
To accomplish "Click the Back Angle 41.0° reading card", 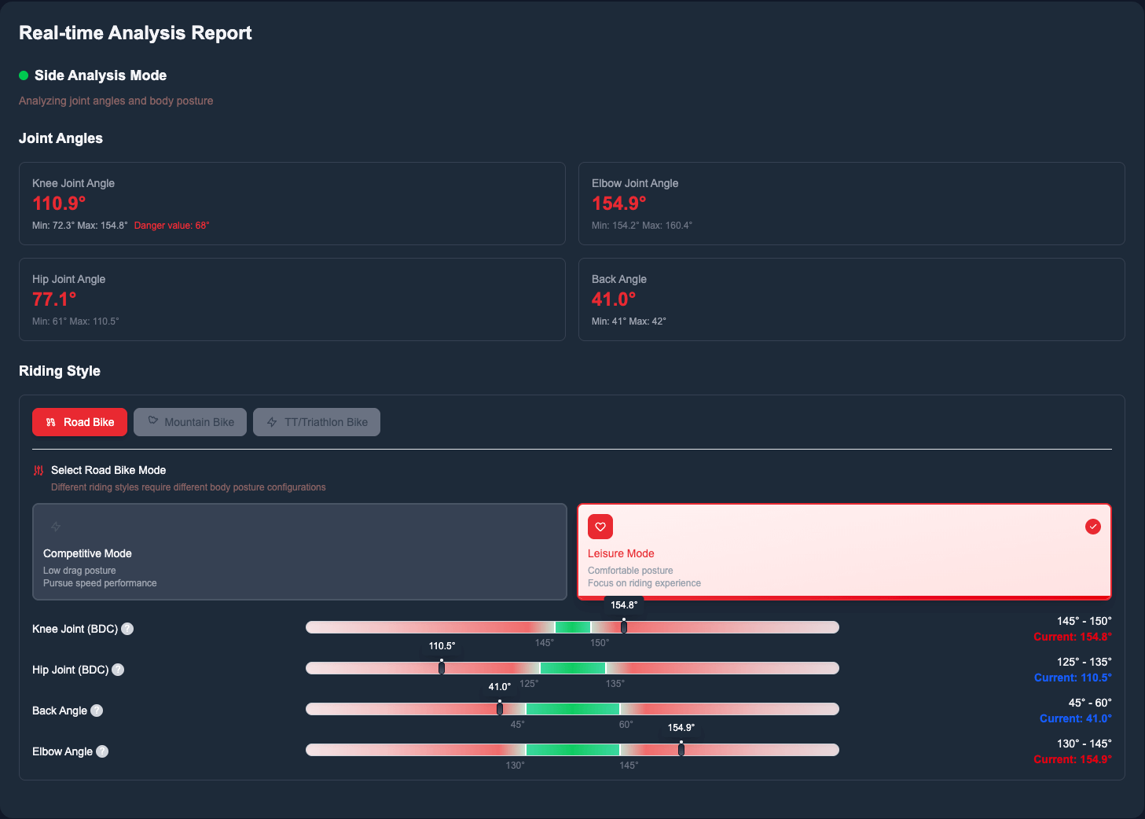I will pyautogui.click(x=851, y=299).
